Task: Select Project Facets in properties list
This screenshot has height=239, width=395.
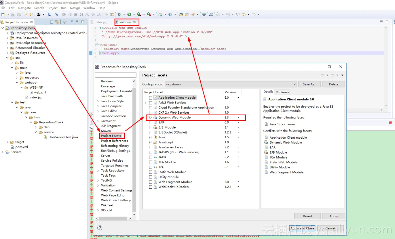Action: pos(111,136)
